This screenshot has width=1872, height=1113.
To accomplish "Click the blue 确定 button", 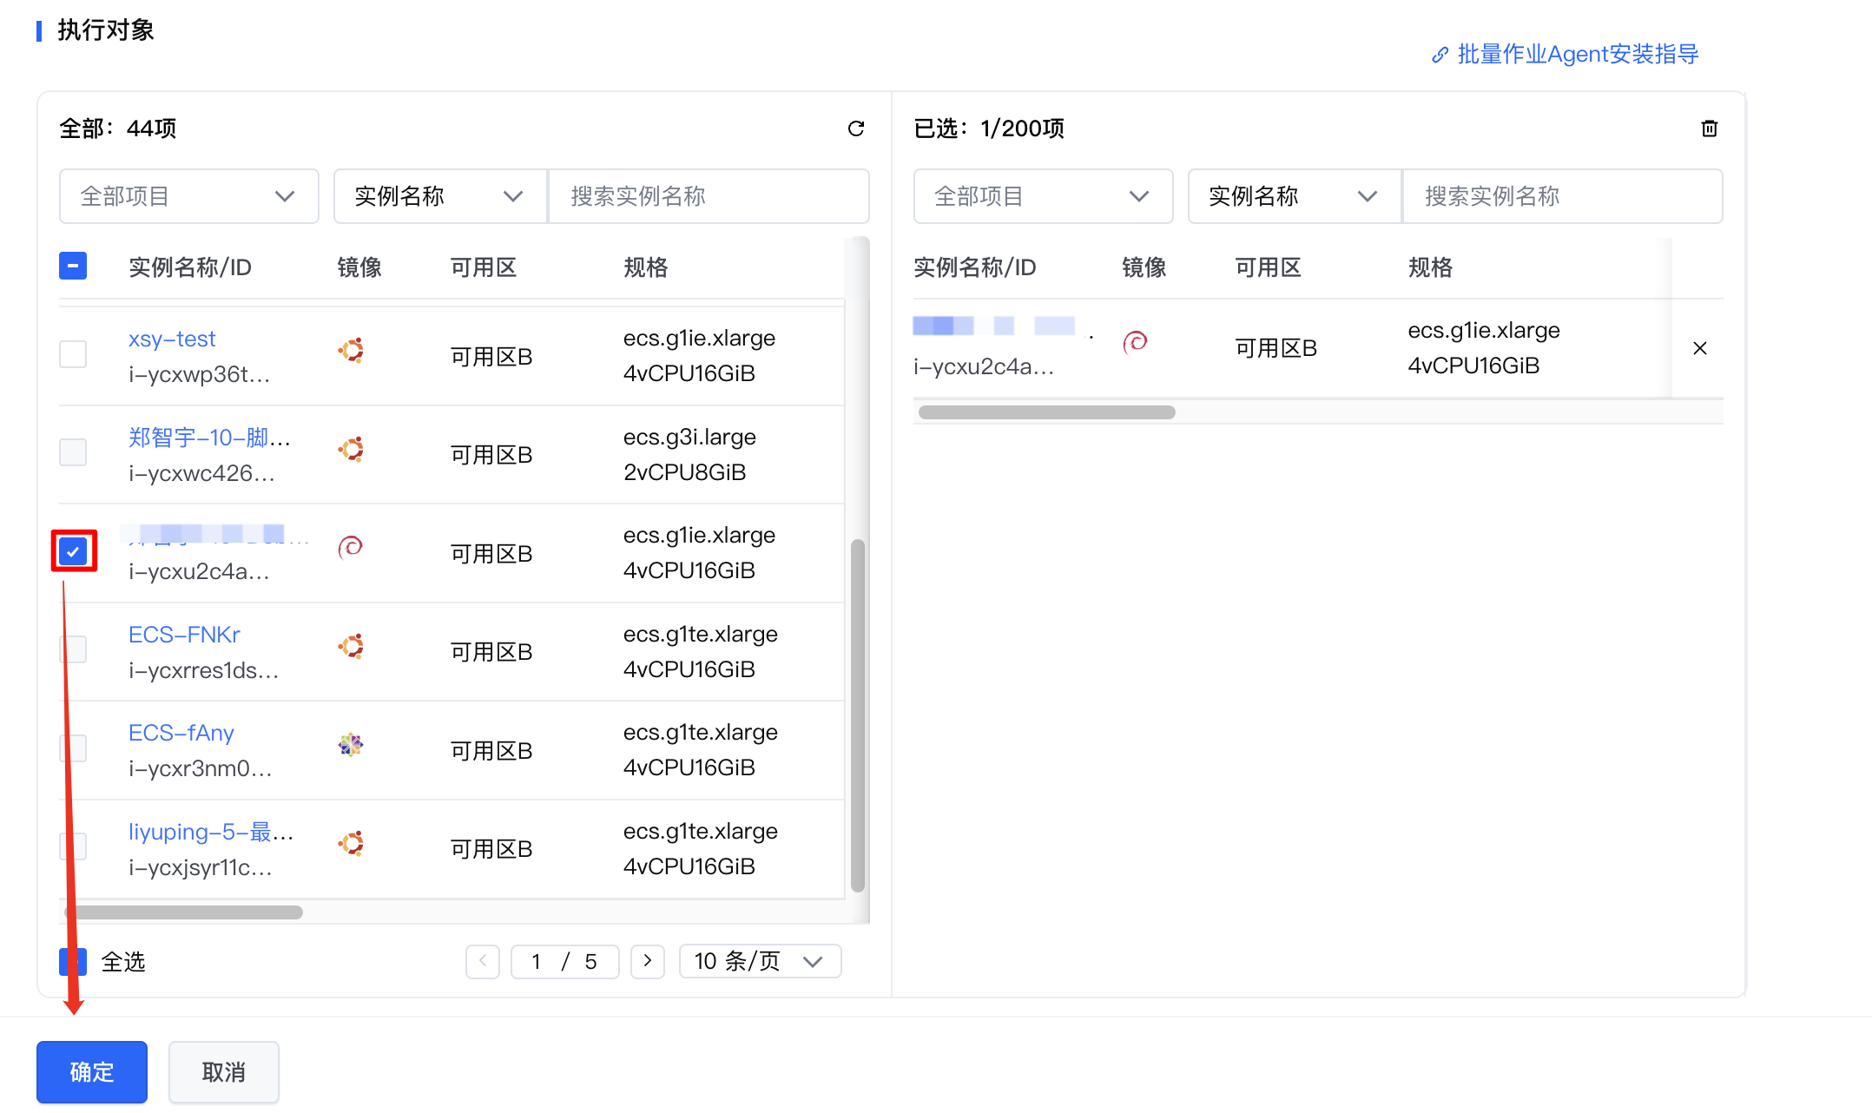I will click(x=92, y=1072).
